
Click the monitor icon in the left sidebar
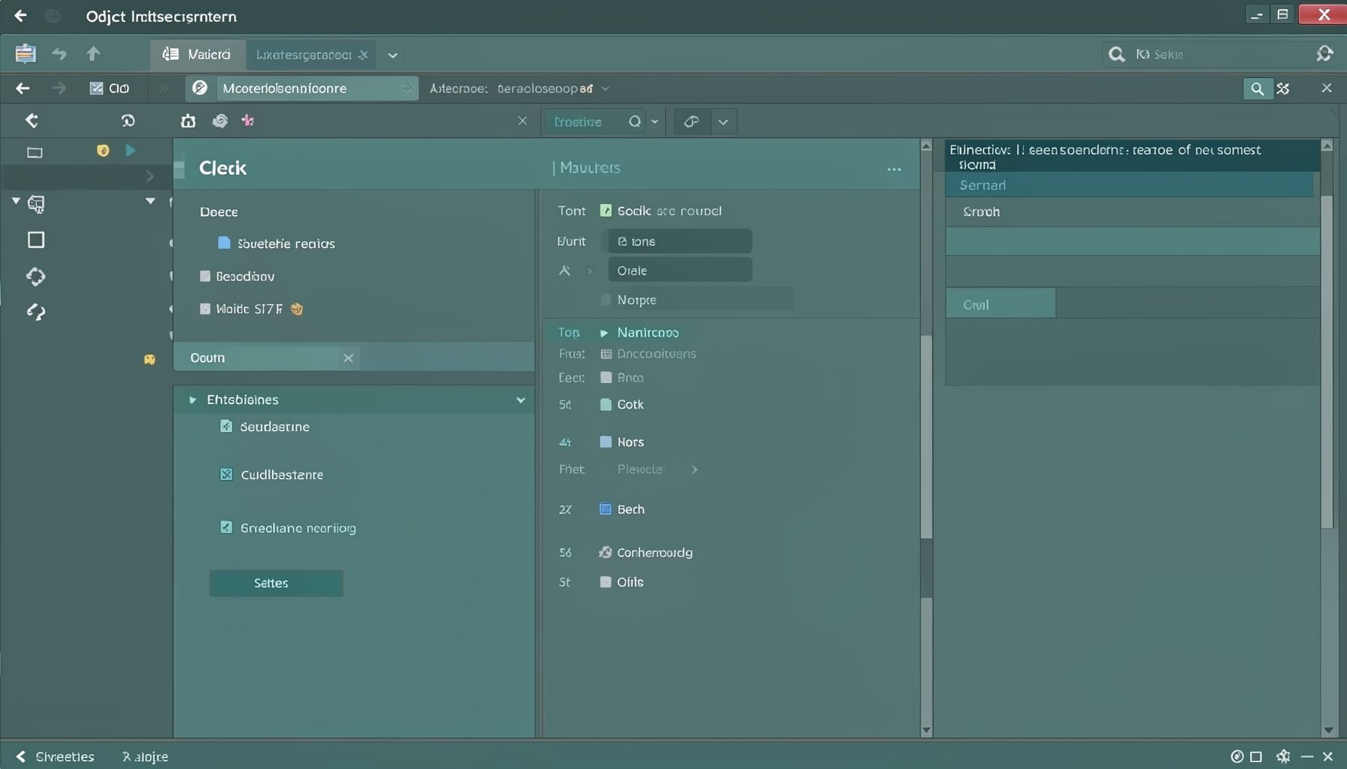(x=35, y=204)
